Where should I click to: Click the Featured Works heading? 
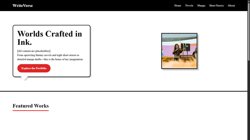31,106
